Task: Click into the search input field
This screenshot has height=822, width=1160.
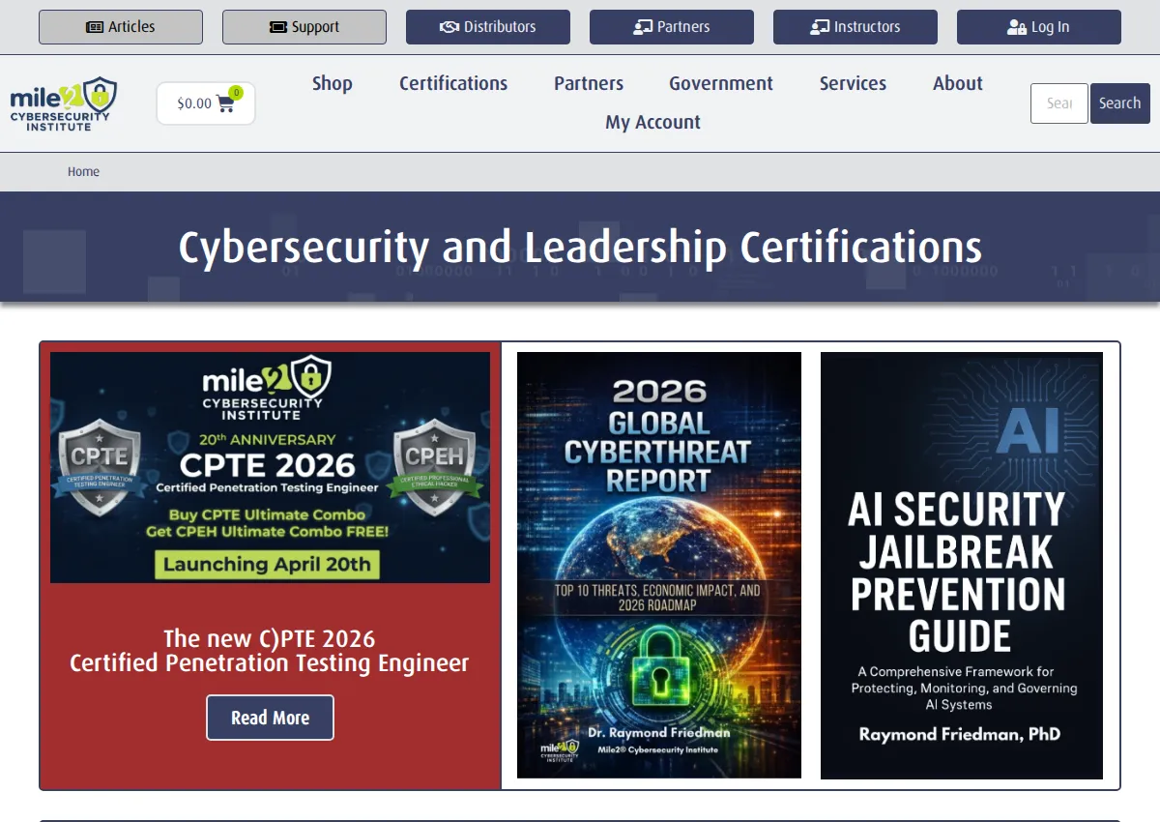Action: click(1059, 103)
